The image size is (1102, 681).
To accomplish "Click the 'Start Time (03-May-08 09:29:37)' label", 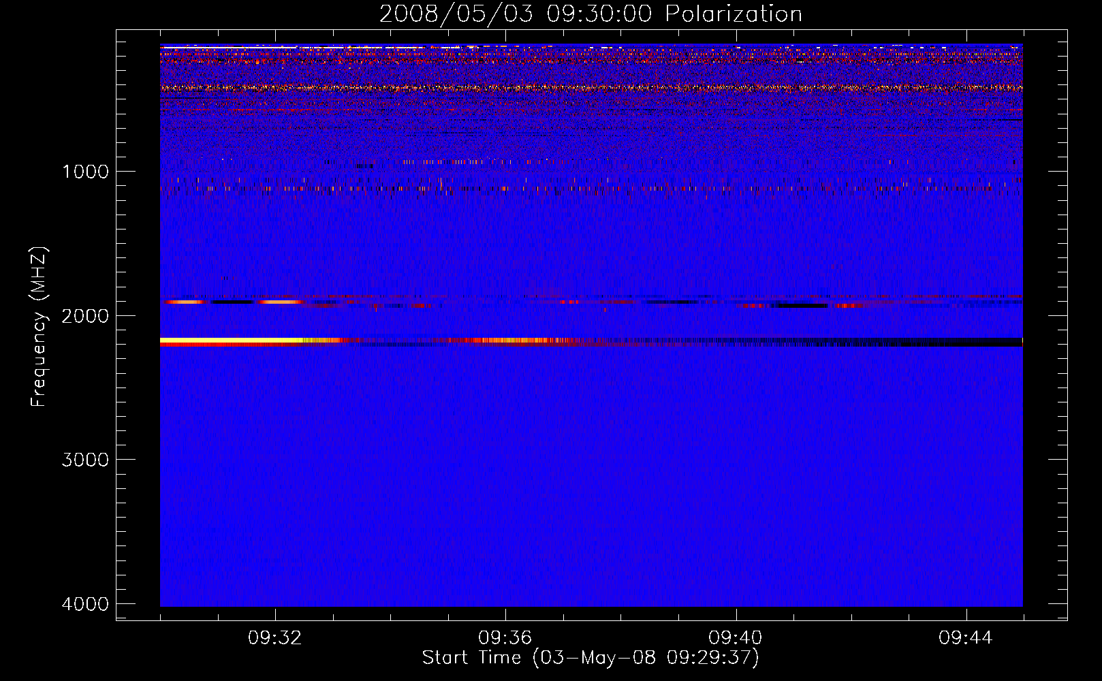I will coord(590,658).
